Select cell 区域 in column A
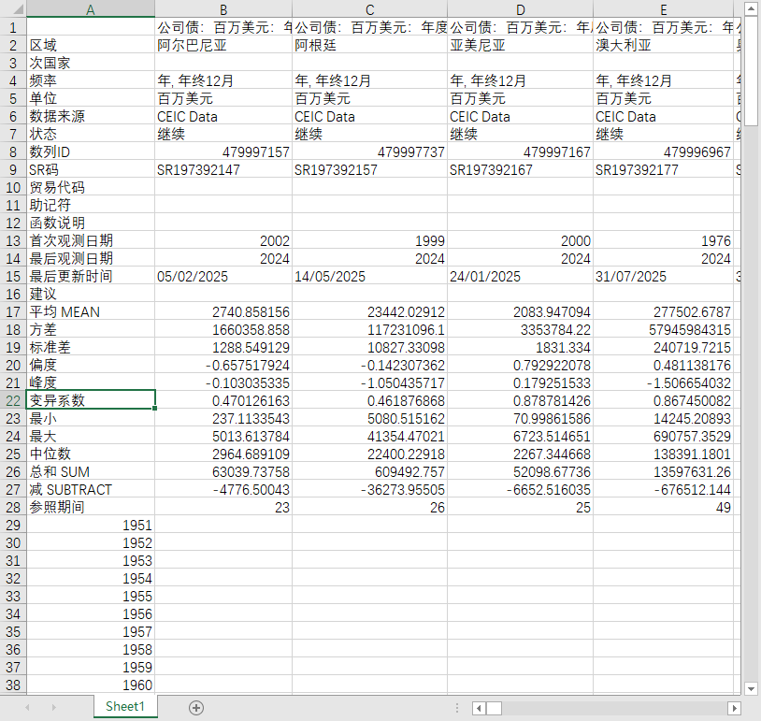This screenshot has width=761, height=721. click(x=91, y=45)
